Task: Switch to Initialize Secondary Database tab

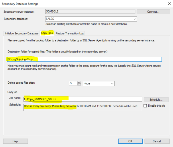Action: [x=21, y=33]
